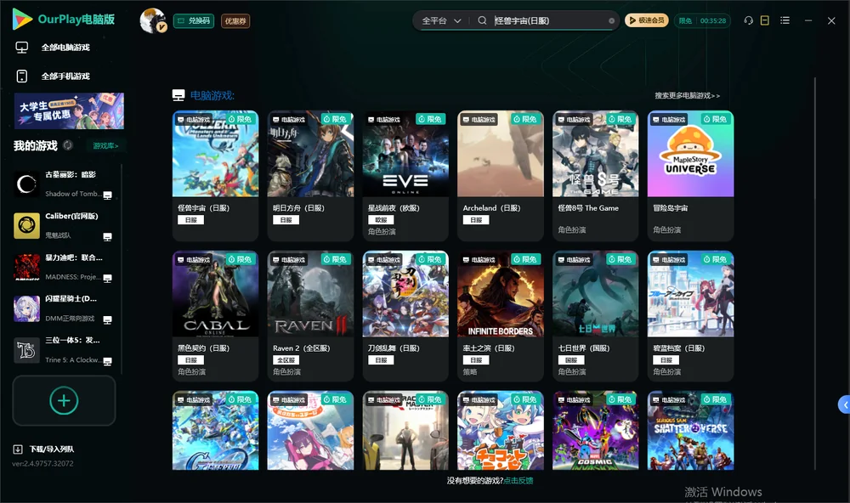Click the 点击反馈 feedback link
Image resolution: width=850 pixels, height=503 pixels.
coord(518,481)
